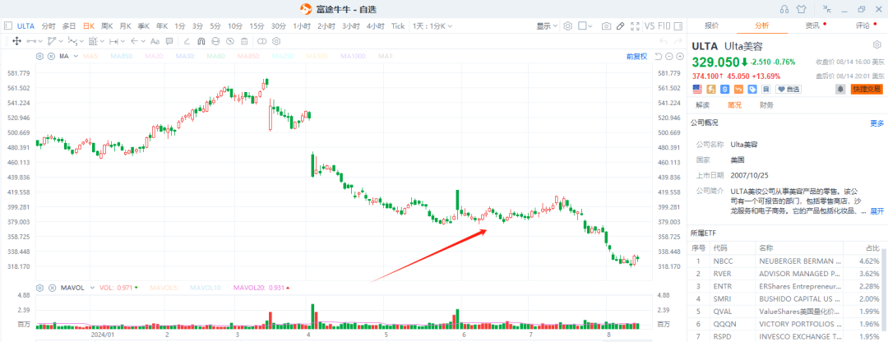Click the drawing toolbar settings gear
This screenshot has width=888, height=342.
276,41
